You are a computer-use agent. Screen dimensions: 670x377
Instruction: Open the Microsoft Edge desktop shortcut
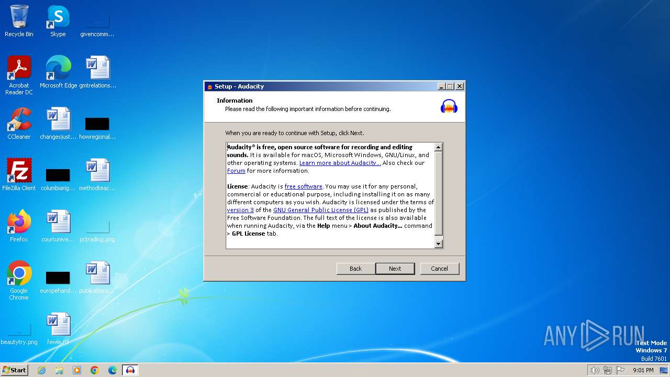point(58,72)
